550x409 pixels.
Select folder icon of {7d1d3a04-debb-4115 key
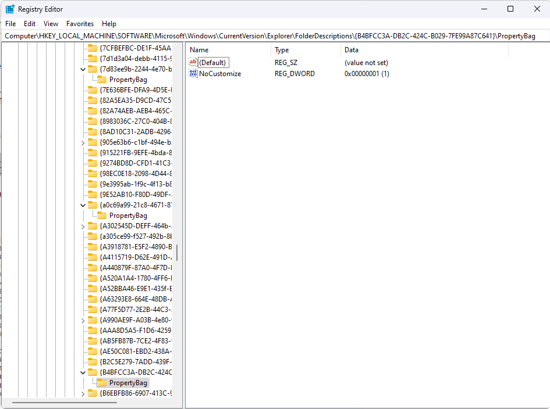(93, 59)
